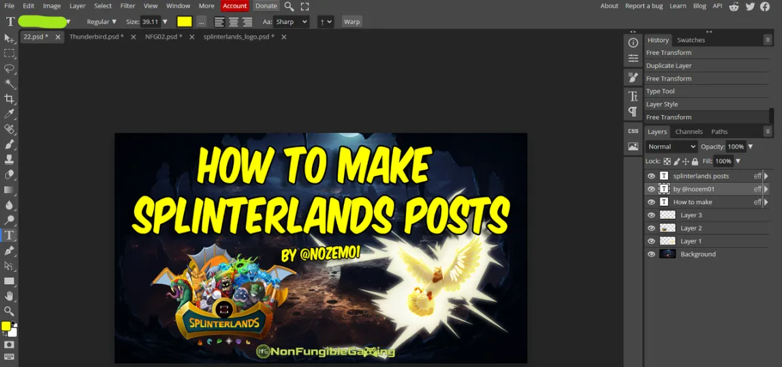The height and width of the screenshot is (367, 782).
Task: Hide the by @nozem01 layer
Action: pyautogui.click(x=651, y=189)
